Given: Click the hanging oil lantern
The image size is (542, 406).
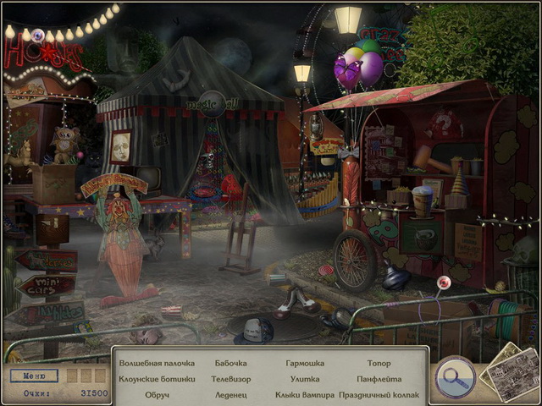Looking at the screenshot, I should coord(316,127).
